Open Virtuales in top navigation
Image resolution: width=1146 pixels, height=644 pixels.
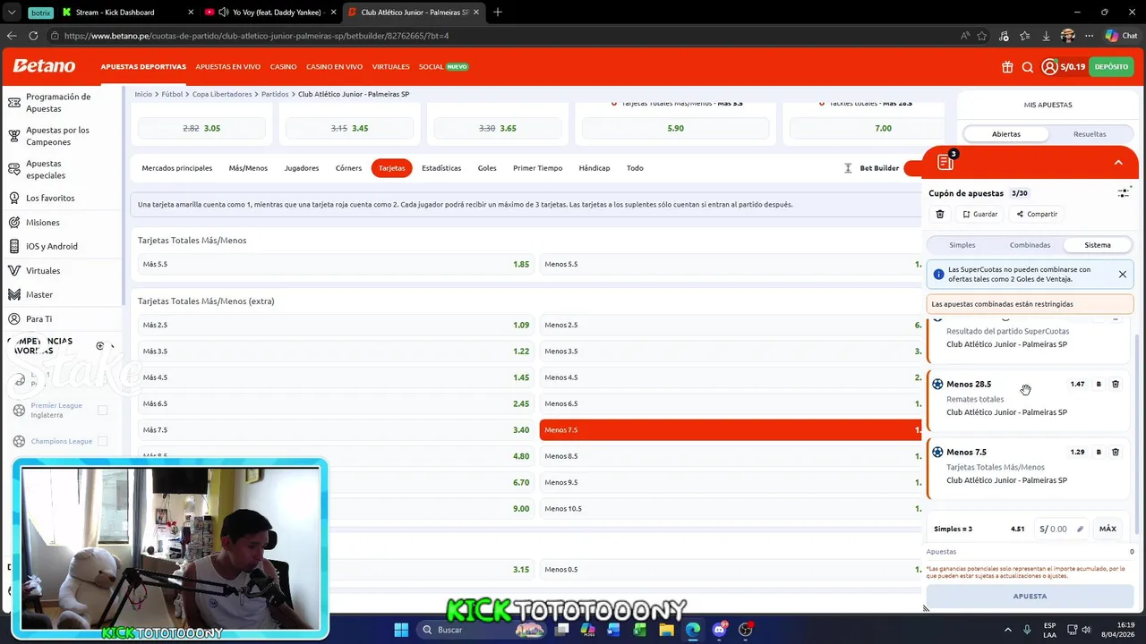tap(390, 67)
